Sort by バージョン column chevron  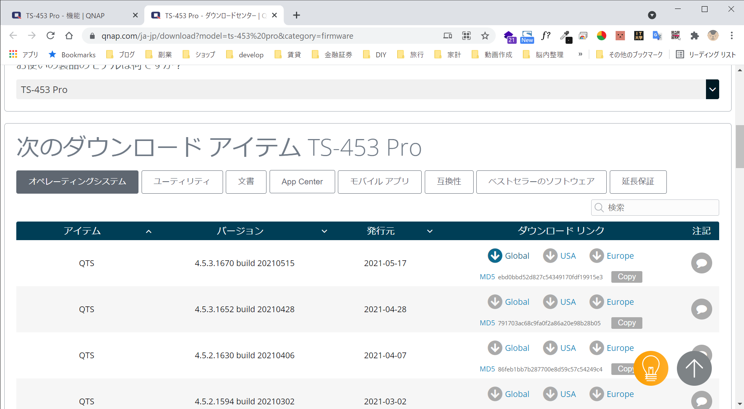(324, 231)
